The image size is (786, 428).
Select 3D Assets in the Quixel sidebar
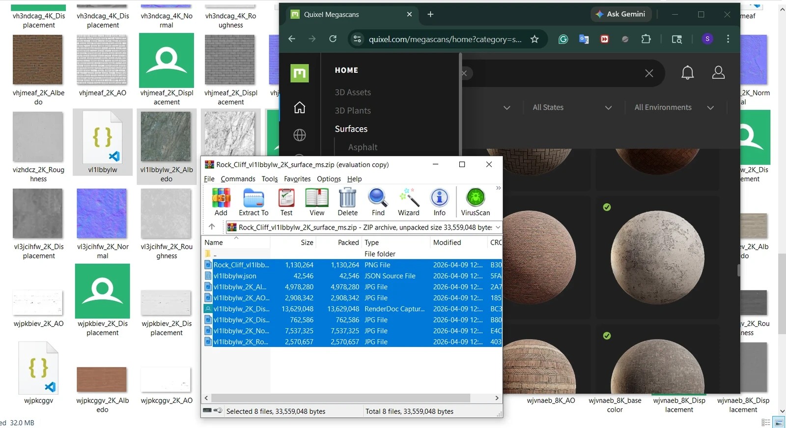(353, 92)
